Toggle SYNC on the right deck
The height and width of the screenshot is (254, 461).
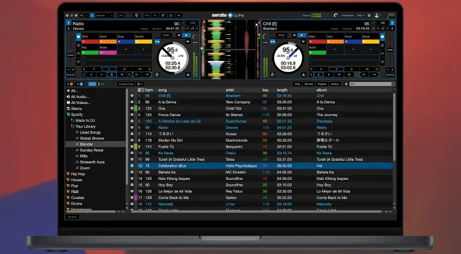click(x=283, y=36)
